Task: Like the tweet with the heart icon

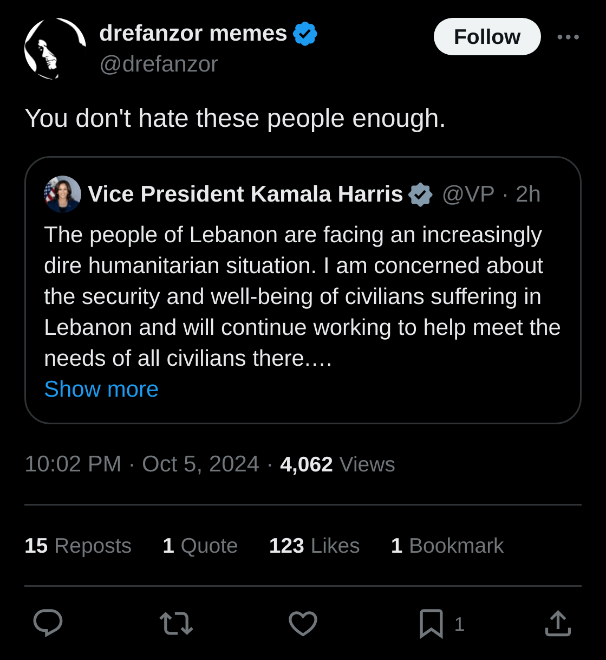Action: [303, 623]
